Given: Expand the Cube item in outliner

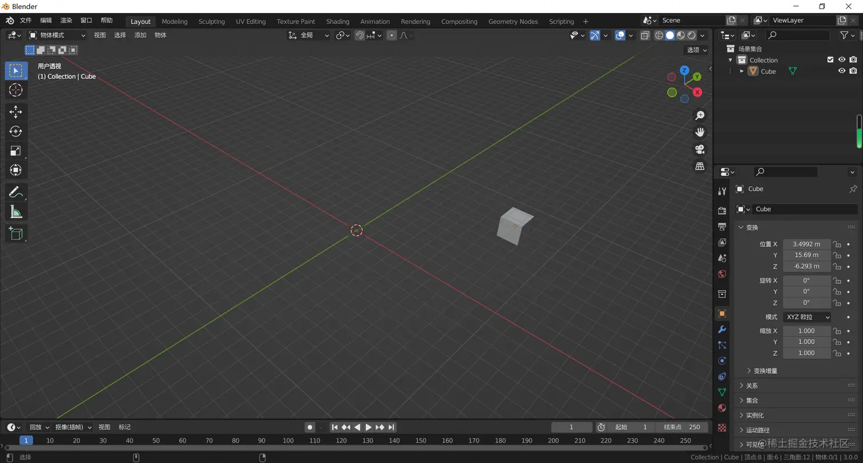Looking at the screenshot, I should (741, 71).
